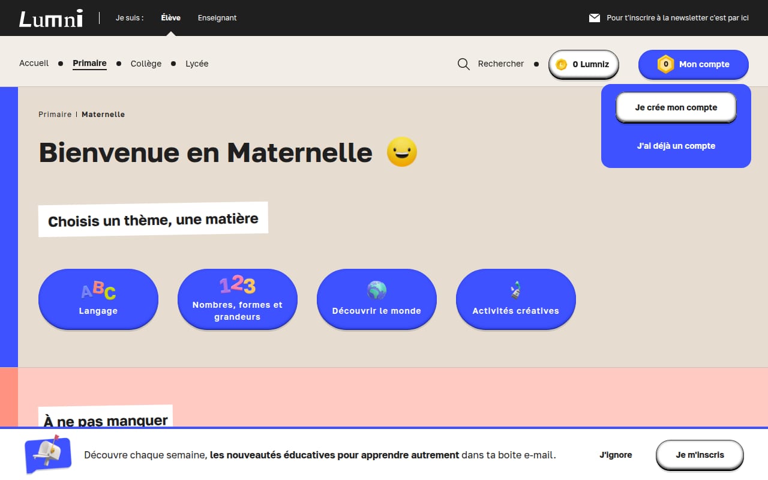Switch to Enseignant profile

(217, 18)
